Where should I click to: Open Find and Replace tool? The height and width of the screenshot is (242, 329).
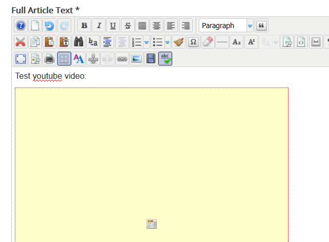click(93, 42)
